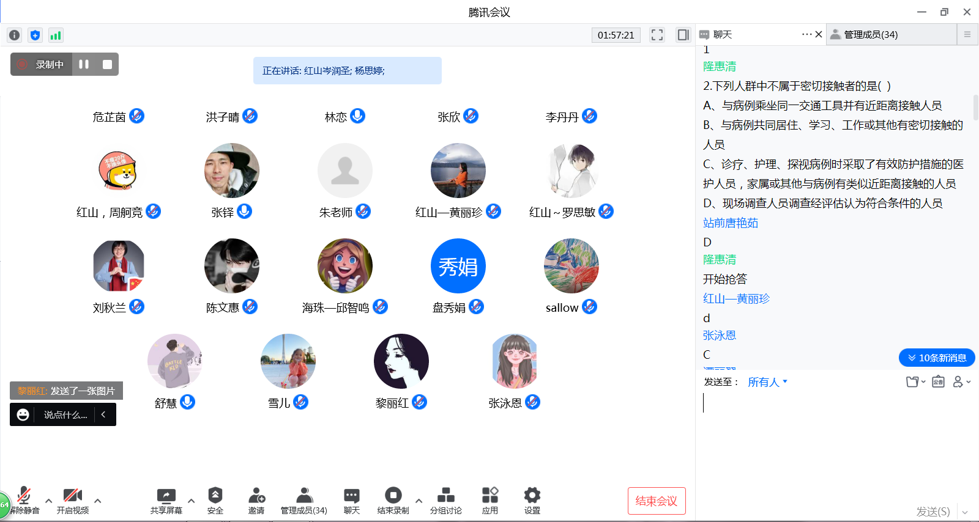Toggle the 聊天 chat toolbar button
The width and height of the screenshot is (979, 522).
352,501
